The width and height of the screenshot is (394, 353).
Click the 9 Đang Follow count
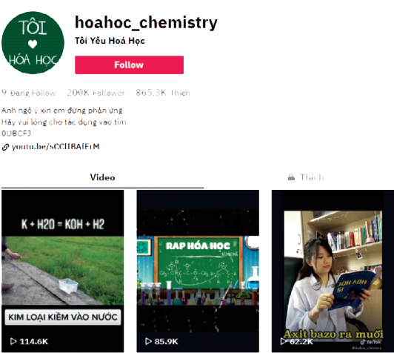(29, 93)
